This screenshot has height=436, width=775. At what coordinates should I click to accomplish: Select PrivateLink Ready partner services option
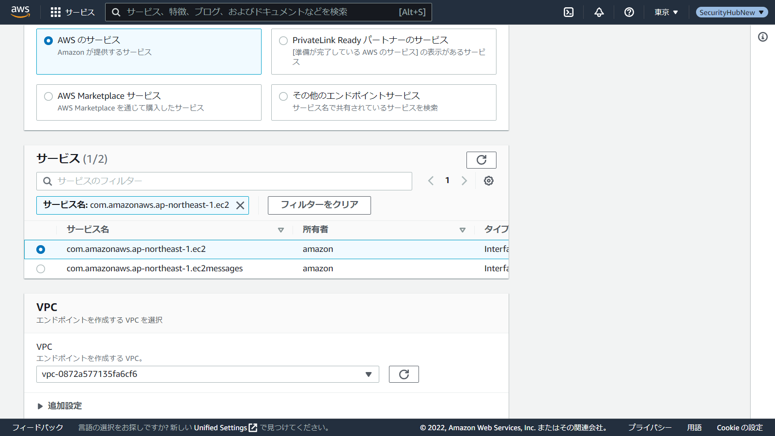click(283, 41)
